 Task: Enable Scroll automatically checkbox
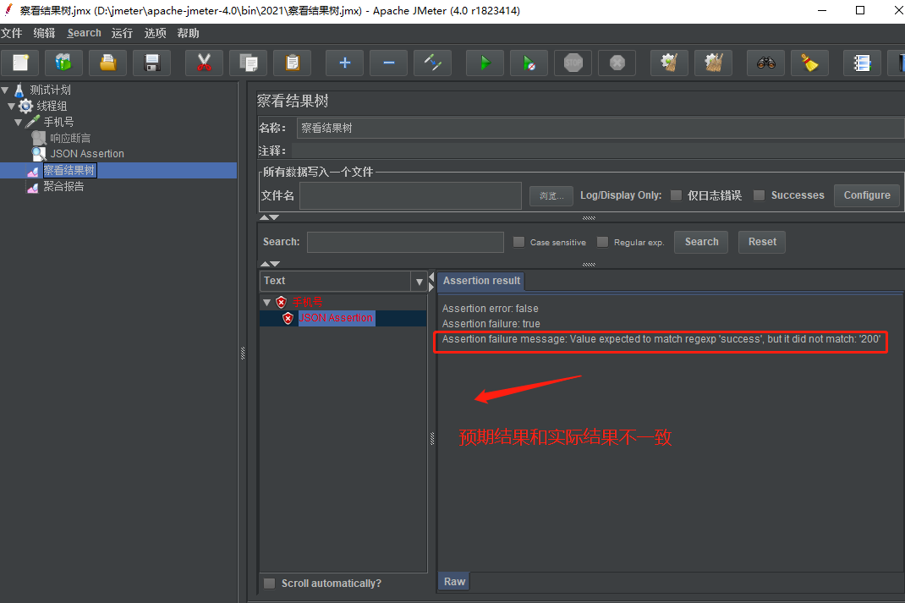pyautogui.click(x=270, y=584)
